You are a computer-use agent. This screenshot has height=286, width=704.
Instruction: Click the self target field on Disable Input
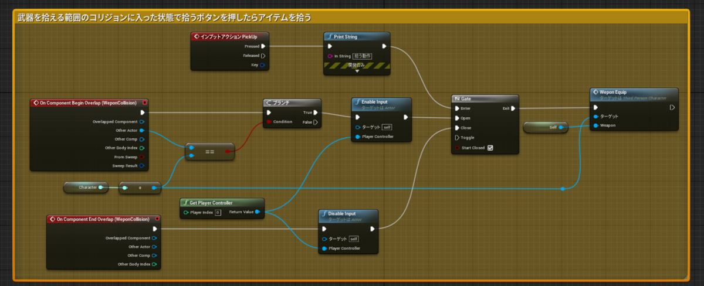(x=354, y=239)
